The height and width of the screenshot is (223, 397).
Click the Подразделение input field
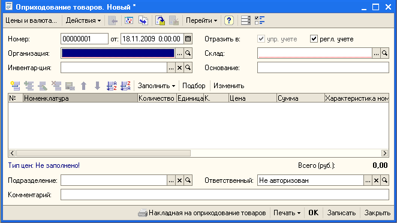click(x=114, y=180)
